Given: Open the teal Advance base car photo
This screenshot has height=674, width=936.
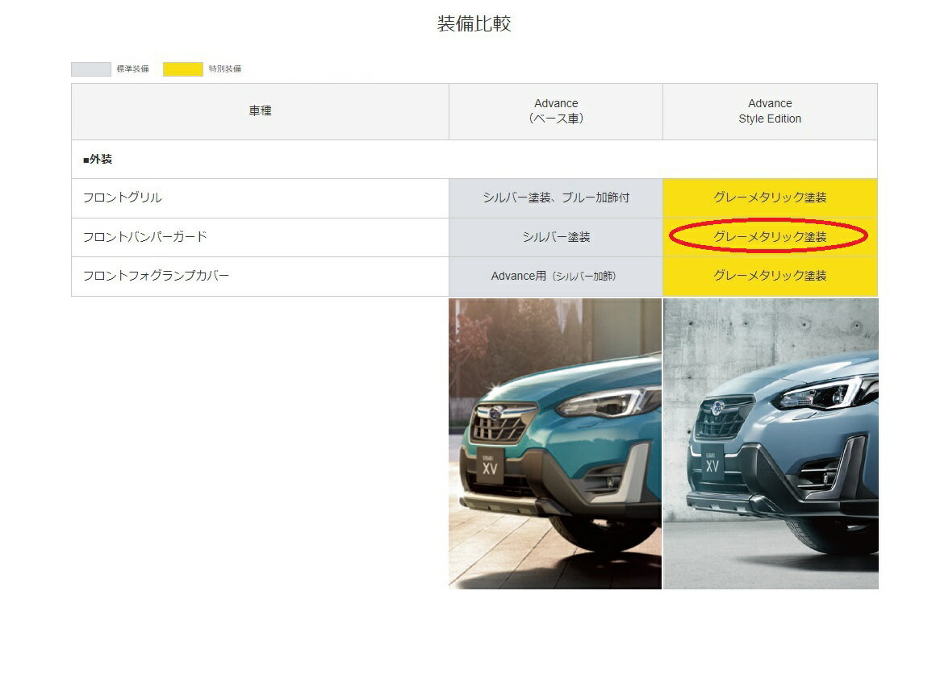Looking at the screenshot, I should coord(555,443).
